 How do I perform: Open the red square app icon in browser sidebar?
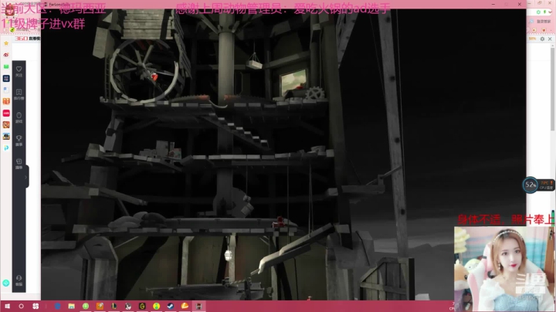point(6,113)
